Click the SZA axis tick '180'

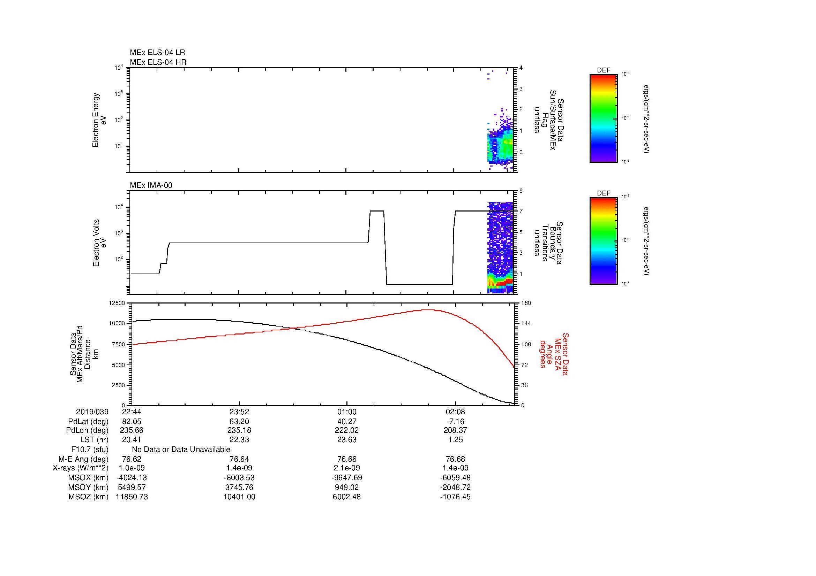click(525, 303)
